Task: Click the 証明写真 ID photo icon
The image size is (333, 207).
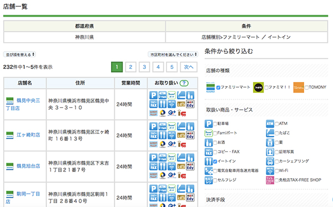Action: pyautogui.click(x=270, y=152)
